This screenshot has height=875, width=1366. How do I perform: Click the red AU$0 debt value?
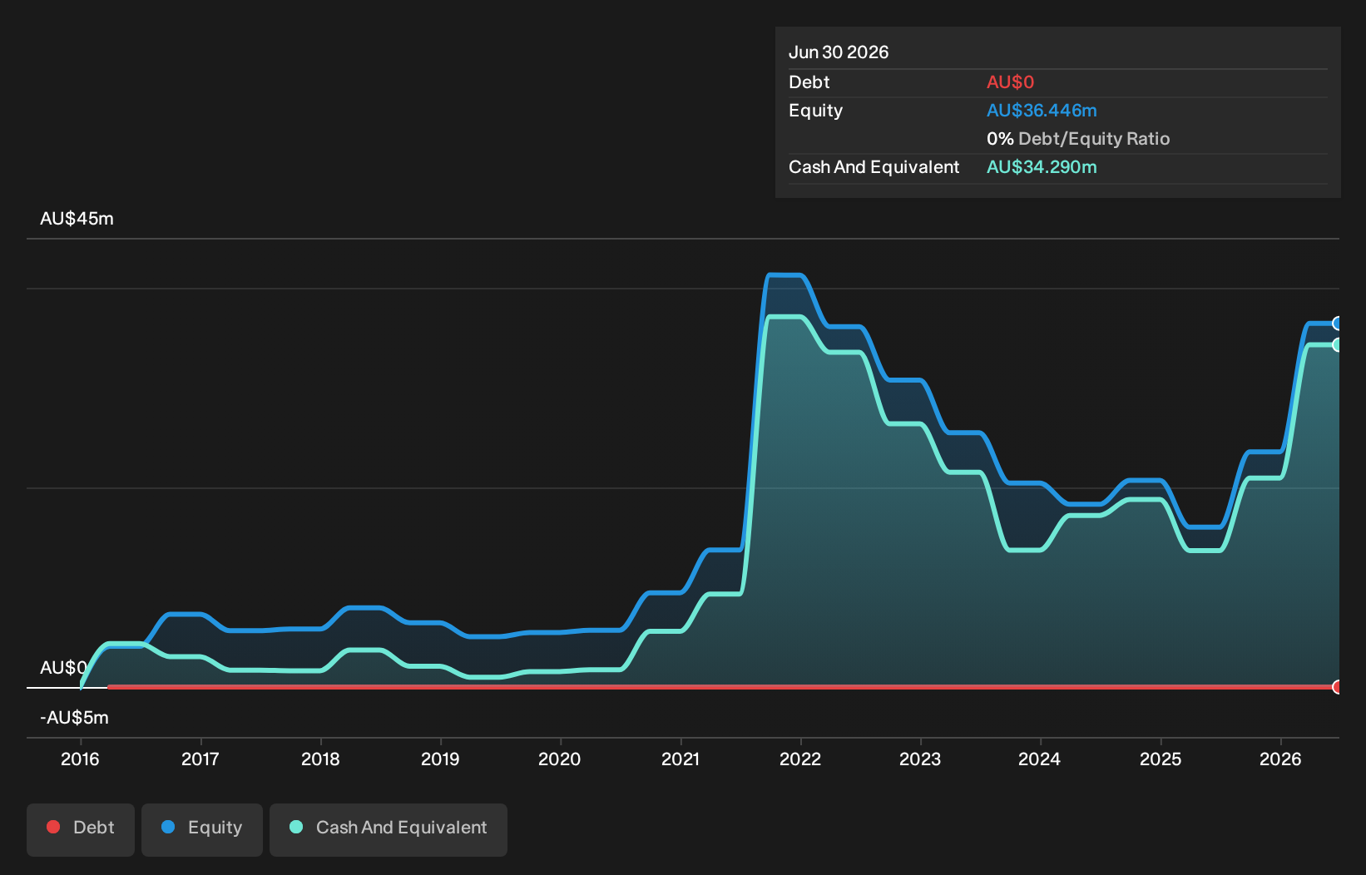[1010, 82]
